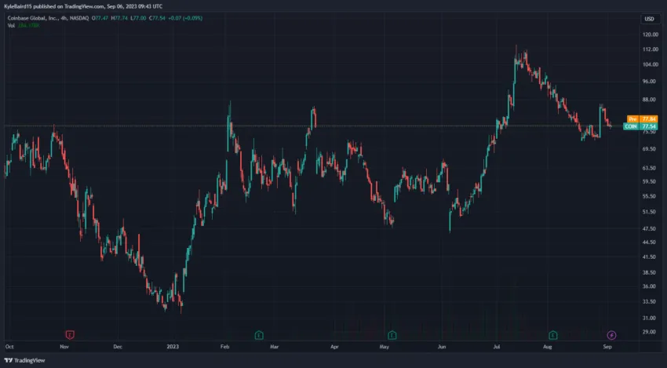Image resolution: width=667 pixels, height=368 pixels.
Task: Click the 96.00 price axis label
Action: pyautogui.click(x=651, y=82)
